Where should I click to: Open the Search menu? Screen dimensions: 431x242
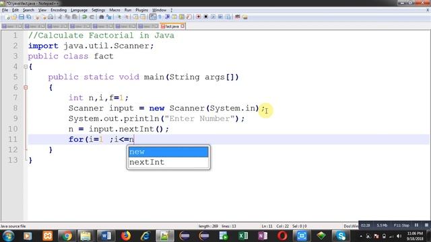pos(28,10)
